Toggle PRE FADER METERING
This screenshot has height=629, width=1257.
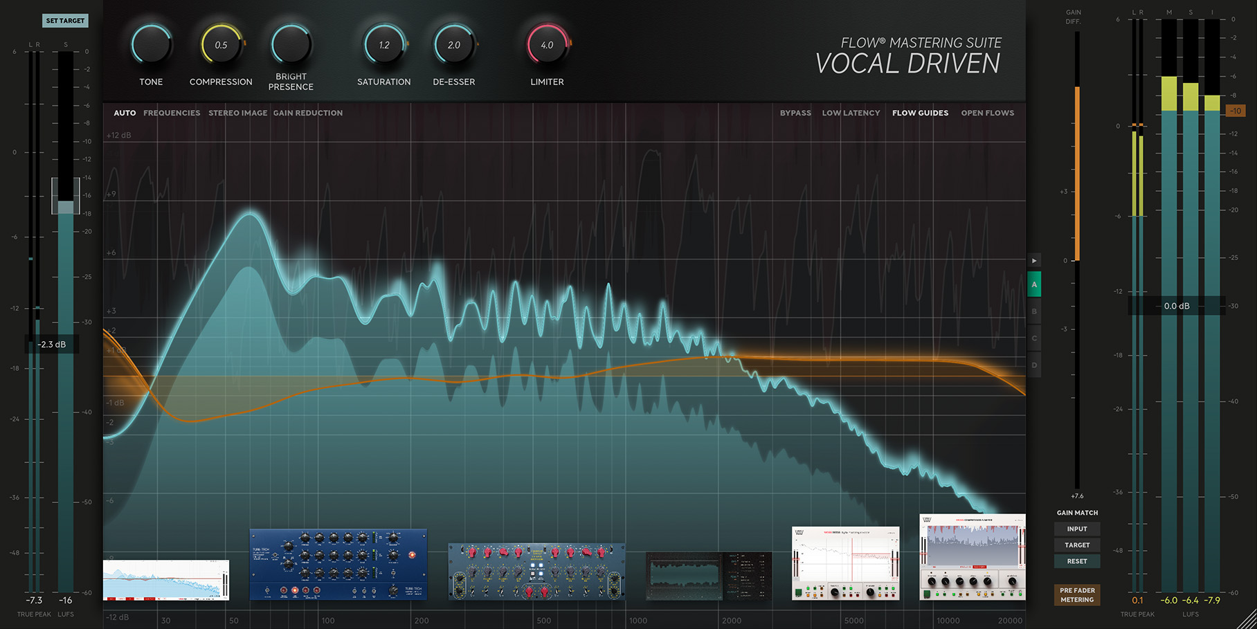pyautogui.click(x=1077, y=595)
